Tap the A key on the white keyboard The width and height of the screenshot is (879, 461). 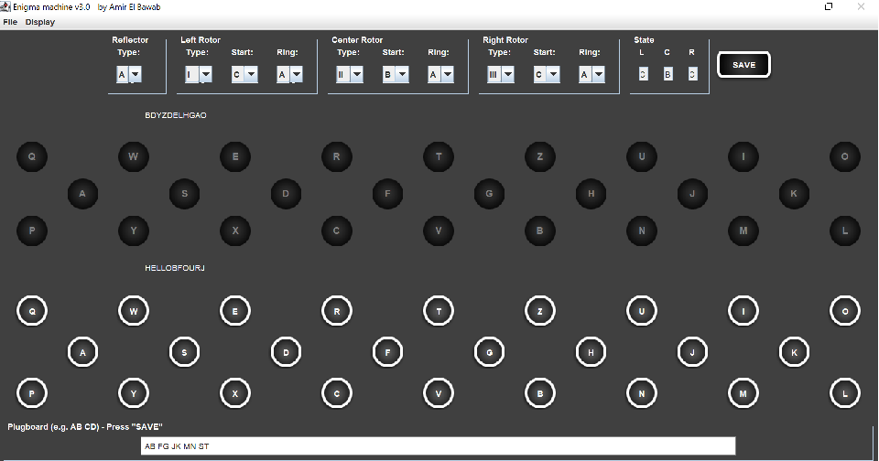83,352
